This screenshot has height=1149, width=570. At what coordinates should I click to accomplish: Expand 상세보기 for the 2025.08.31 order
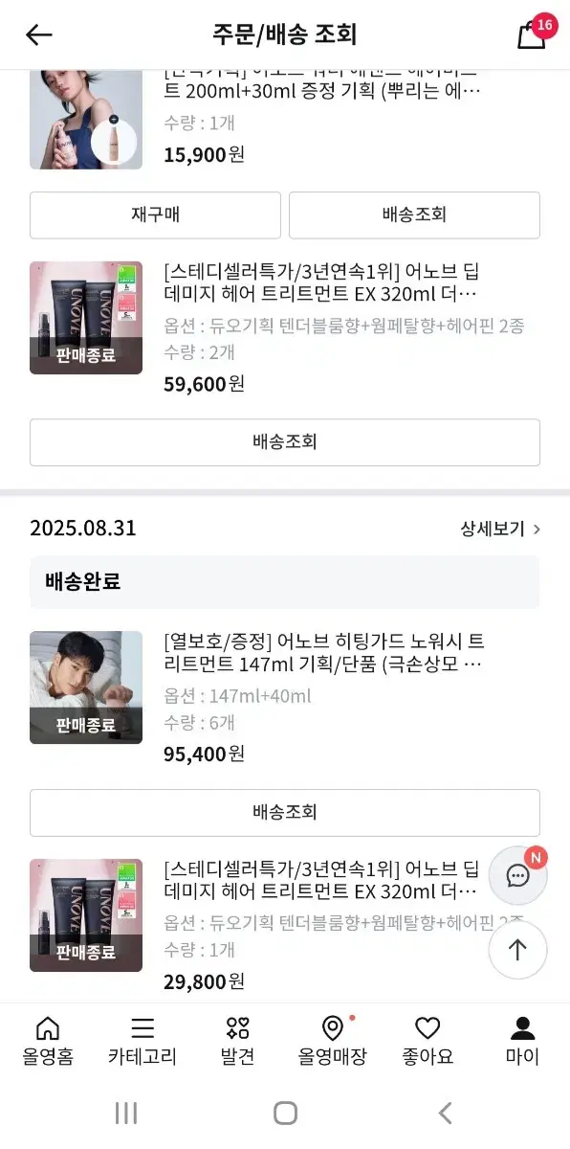coord(497,527)
